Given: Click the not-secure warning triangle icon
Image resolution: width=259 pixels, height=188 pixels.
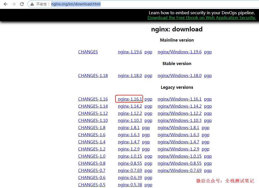Looking at the screenshot, I should pos(32,4).
